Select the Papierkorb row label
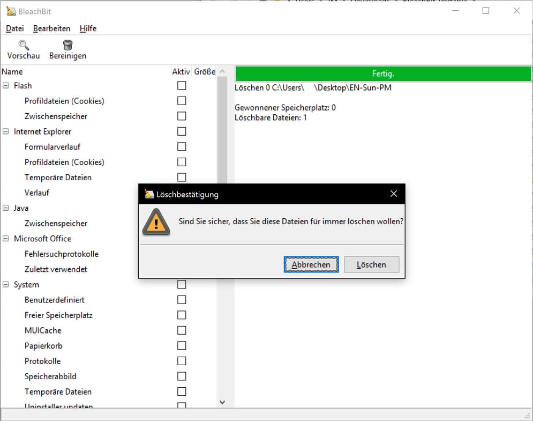 click(x=43, y=346)
